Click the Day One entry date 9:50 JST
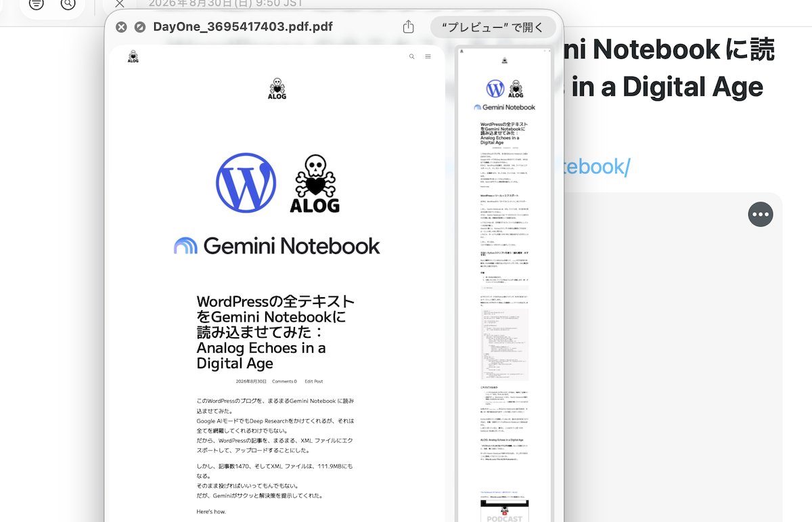Viewport: 812px width, 522px height. tap(225, 3)
